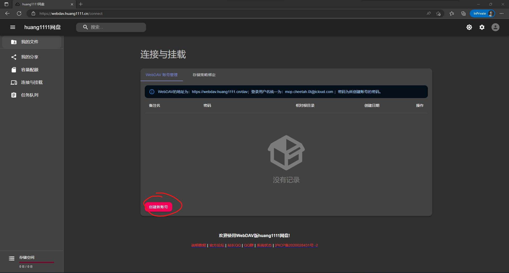Screen dimensions: 509x273
Task: Open the user account avatar menu
Action: (x=495, y=27)
